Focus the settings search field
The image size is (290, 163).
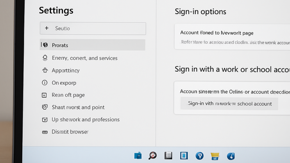tap(93, 29)
